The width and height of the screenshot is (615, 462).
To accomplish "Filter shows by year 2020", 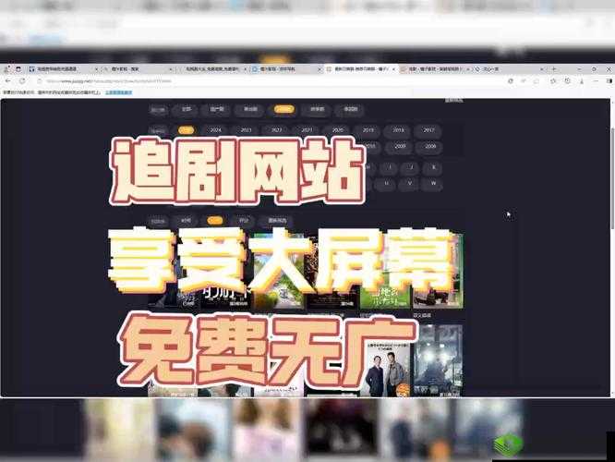I will pos(338,130).
